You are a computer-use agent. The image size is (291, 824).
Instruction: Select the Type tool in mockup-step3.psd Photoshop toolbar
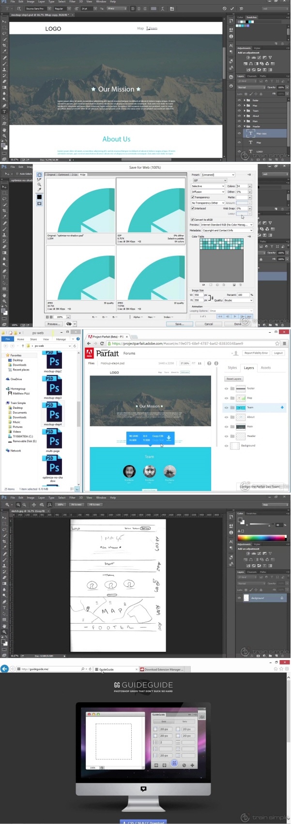tap(5, 112)
